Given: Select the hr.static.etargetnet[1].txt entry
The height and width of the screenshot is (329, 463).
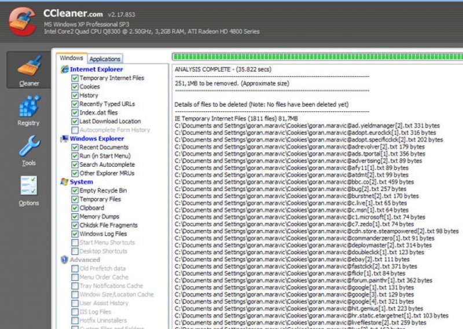Looking at the screenshot, I should coord(311,316).
